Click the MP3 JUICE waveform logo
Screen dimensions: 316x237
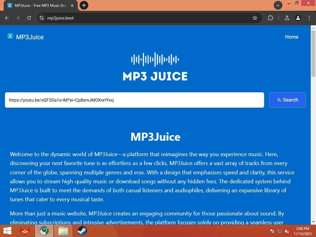155,67
